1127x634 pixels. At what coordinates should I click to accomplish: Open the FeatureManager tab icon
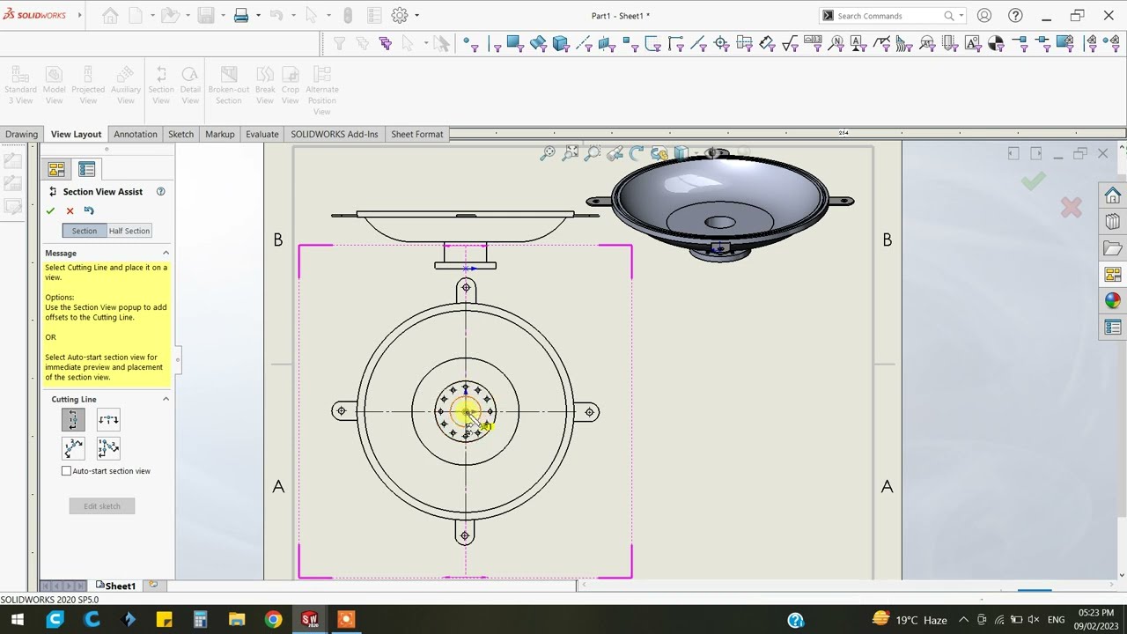(x=56, y=169)
